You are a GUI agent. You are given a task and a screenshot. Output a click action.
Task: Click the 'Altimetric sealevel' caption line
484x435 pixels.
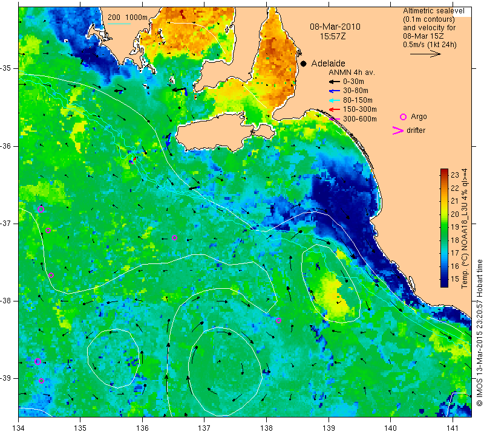(434, 11)
